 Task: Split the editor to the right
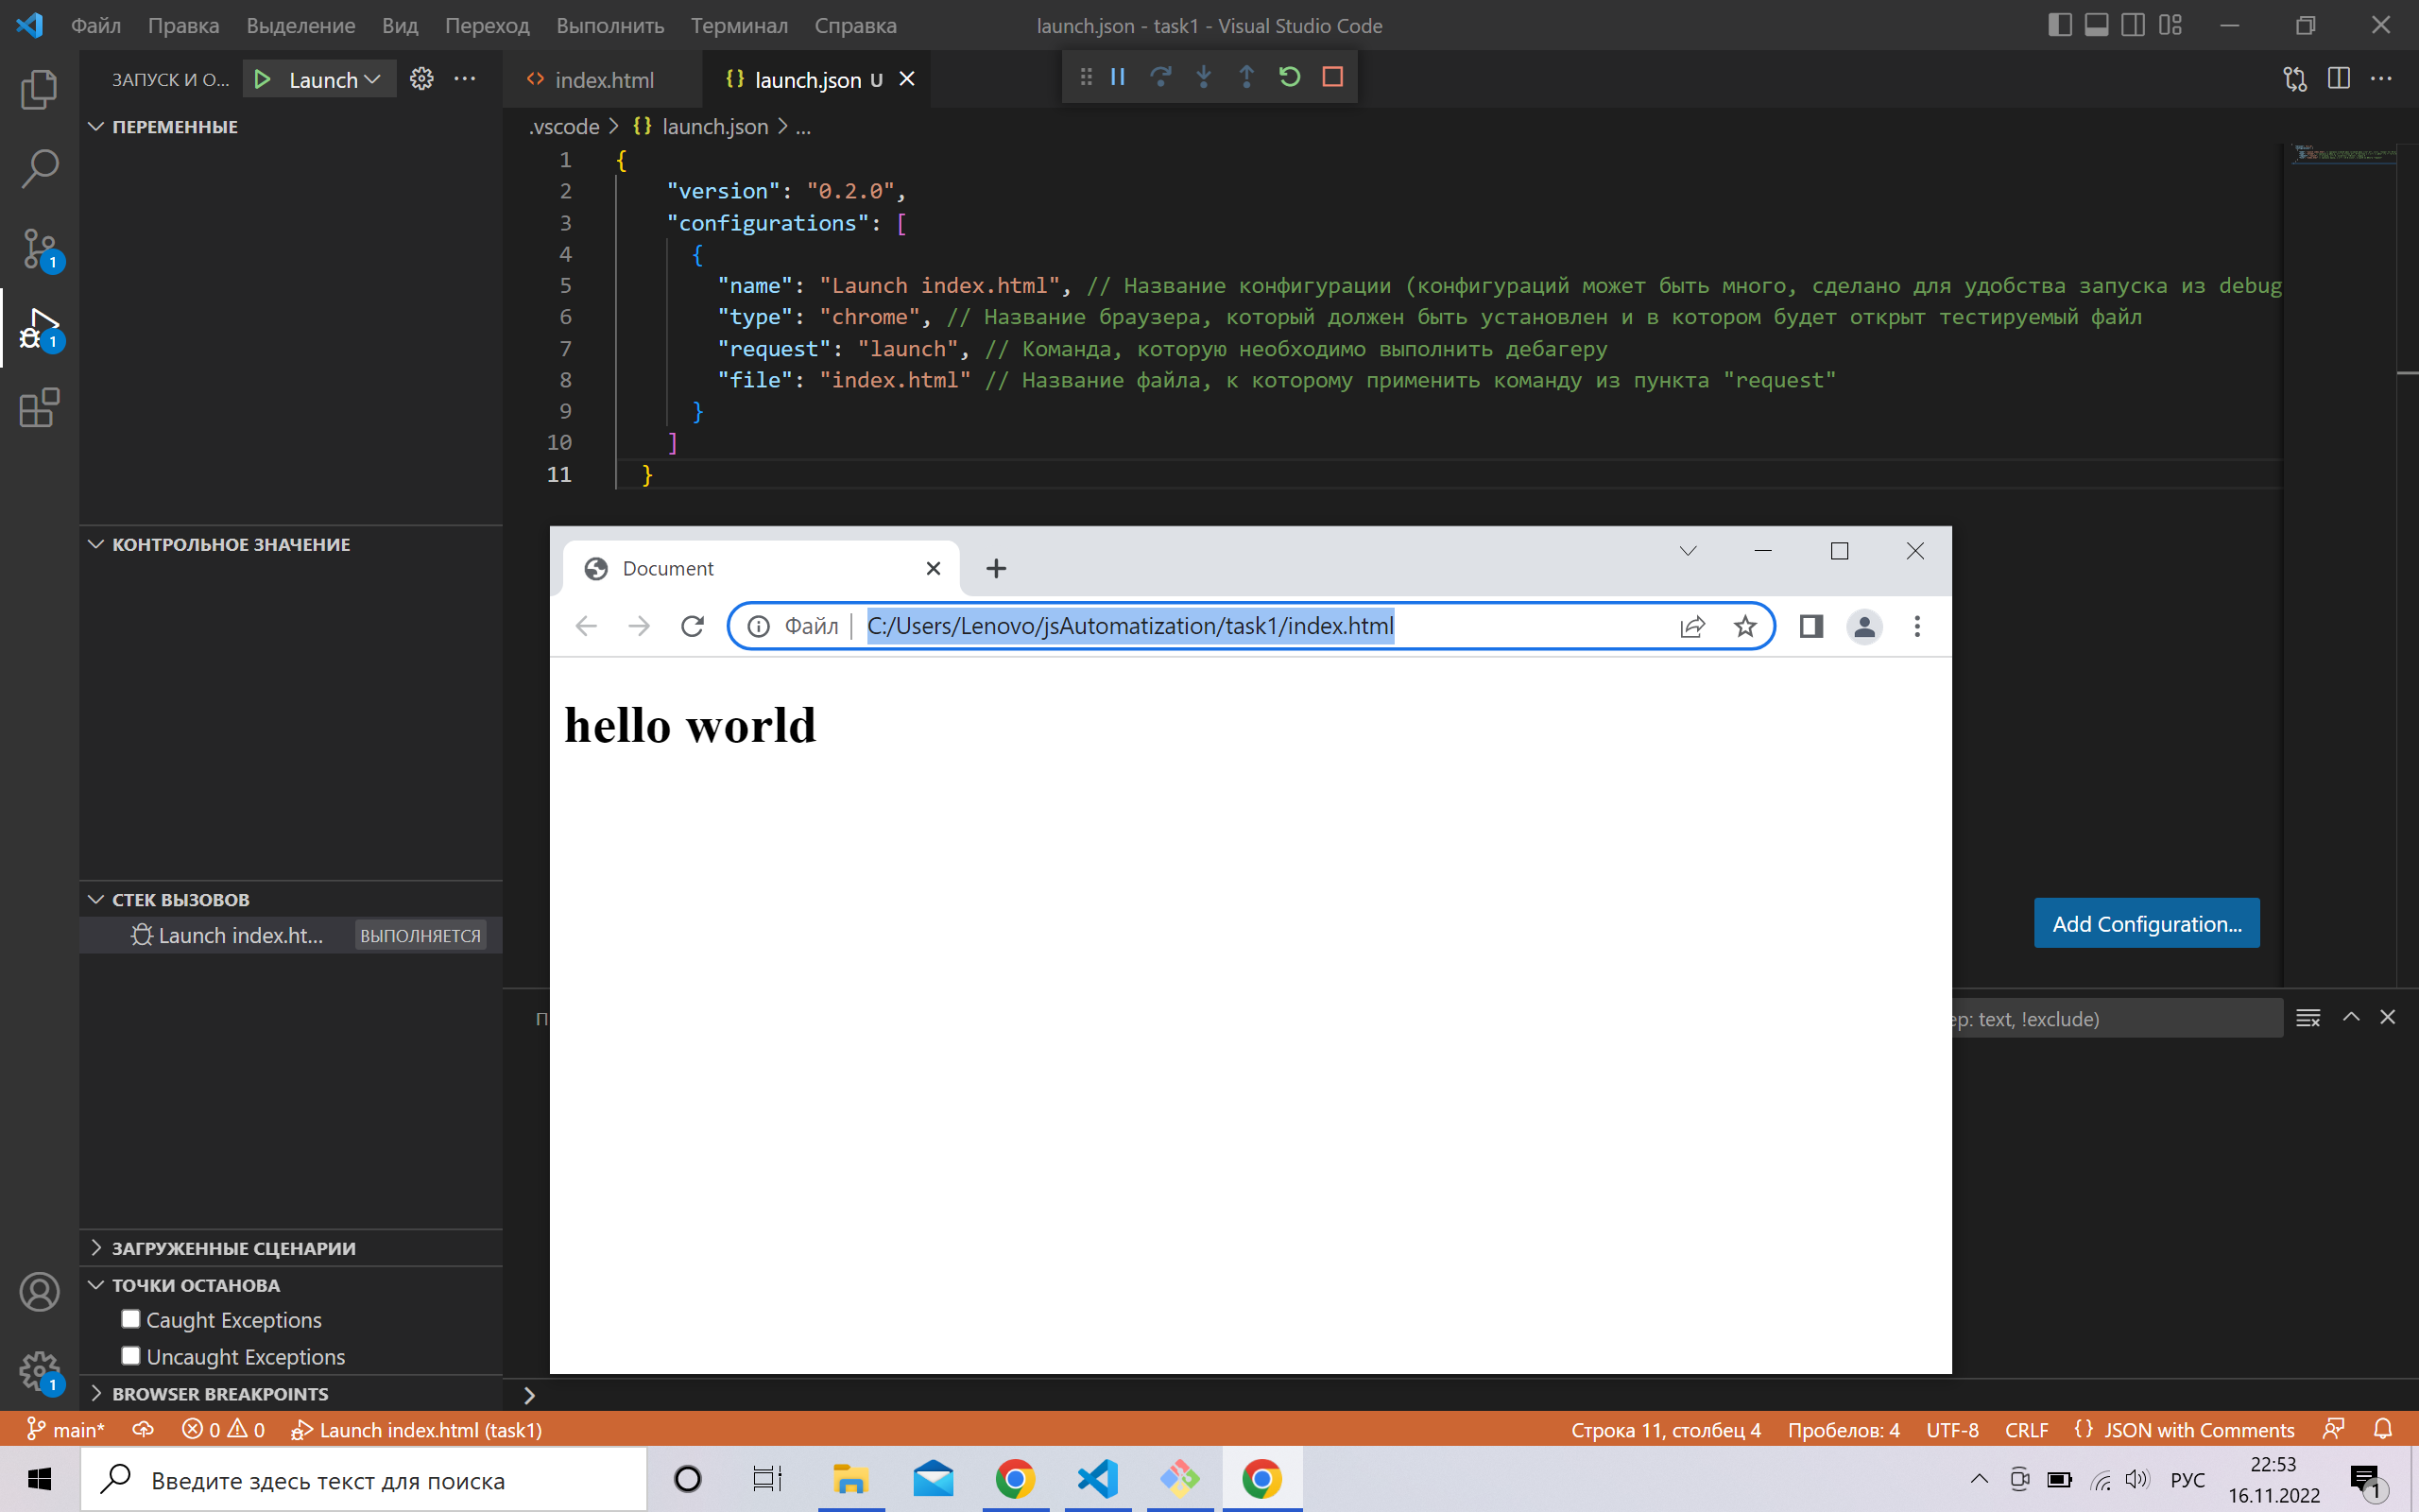tap(2339, 79)
